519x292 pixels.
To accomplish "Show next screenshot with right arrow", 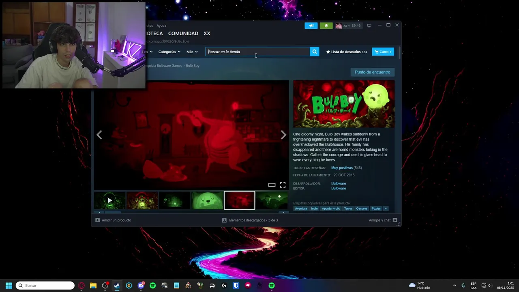I will (283, 135).
